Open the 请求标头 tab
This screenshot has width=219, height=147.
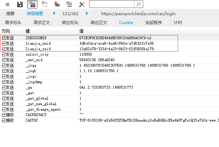click(13, 23)
